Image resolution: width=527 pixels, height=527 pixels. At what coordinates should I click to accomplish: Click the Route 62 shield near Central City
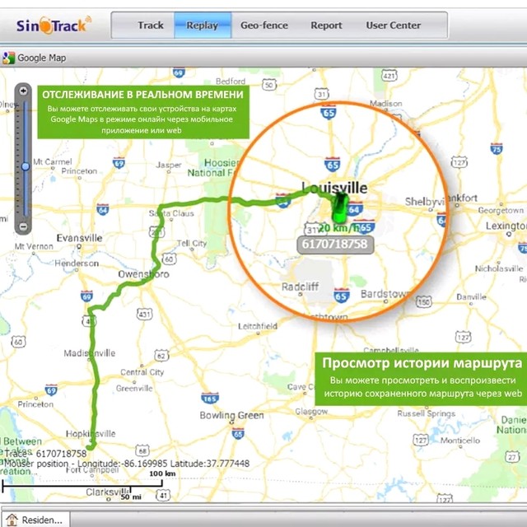click(x=161, y=356)
